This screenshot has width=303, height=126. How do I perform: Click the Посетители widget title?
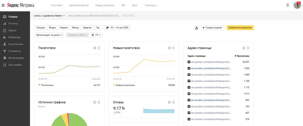click(x=47, y=48)
